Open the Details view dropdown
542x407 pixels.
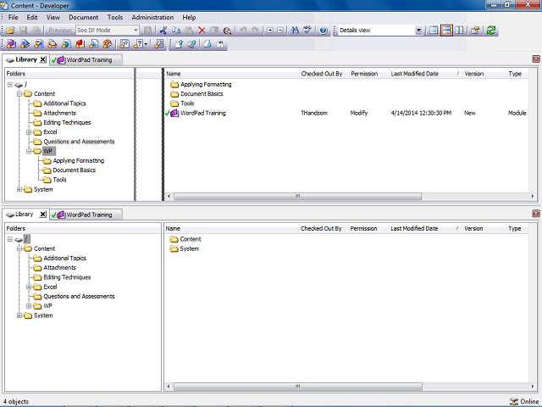[418, 31]
